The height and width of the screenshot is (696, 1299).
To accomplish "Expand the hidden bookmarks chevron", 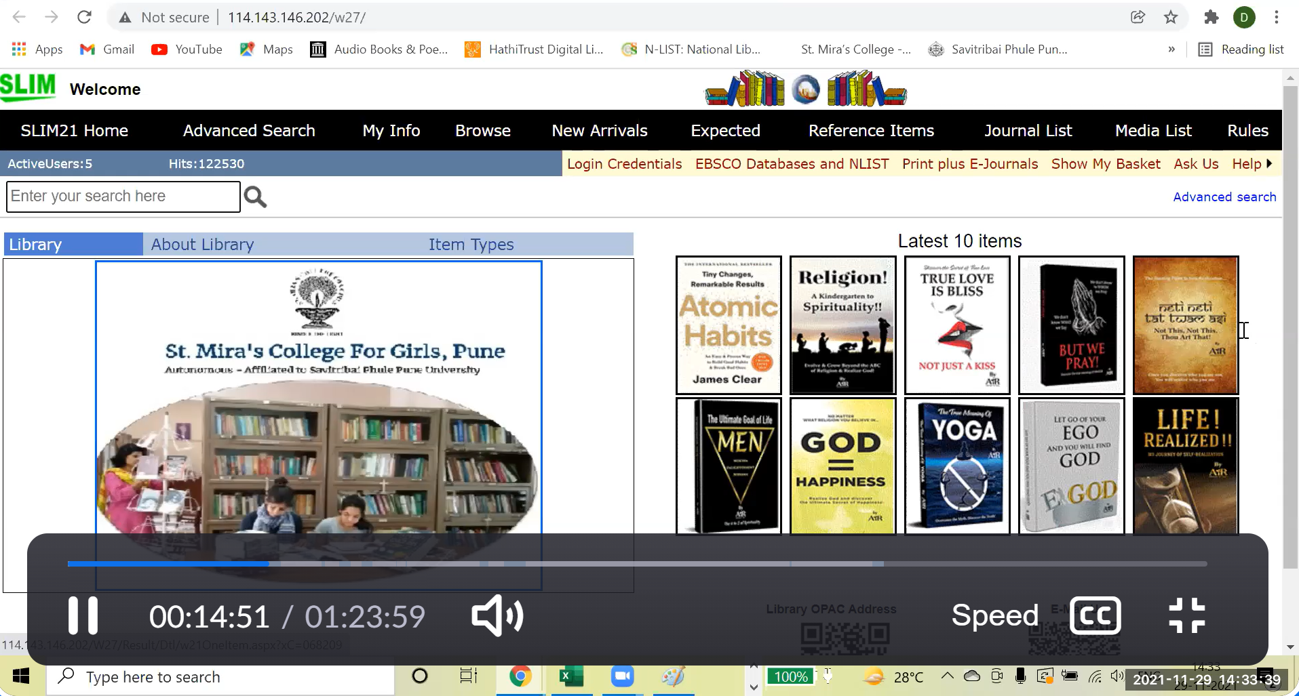I will 1171,49.
